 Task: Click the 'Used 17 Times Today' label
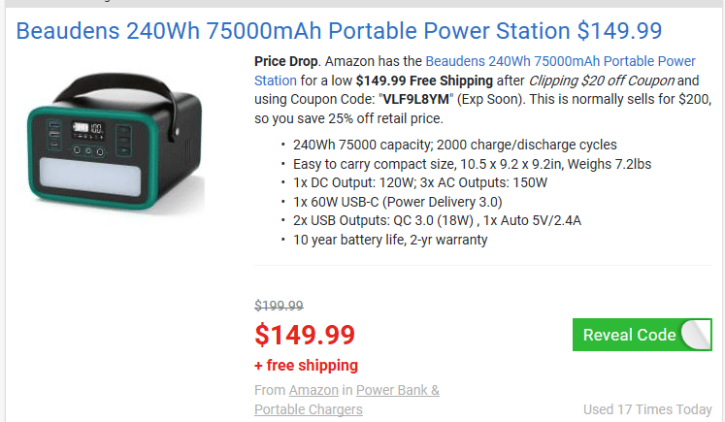[x=647, y=409]
